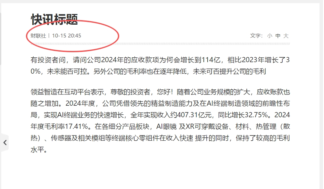Set article text size to 小
Viewport: 324px width, 189px height.
pos(270,36)
